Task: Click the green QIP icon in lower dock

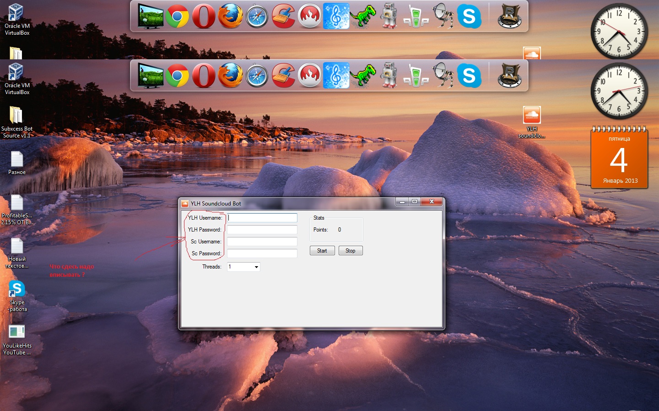Action: click(x=416, y=76)
